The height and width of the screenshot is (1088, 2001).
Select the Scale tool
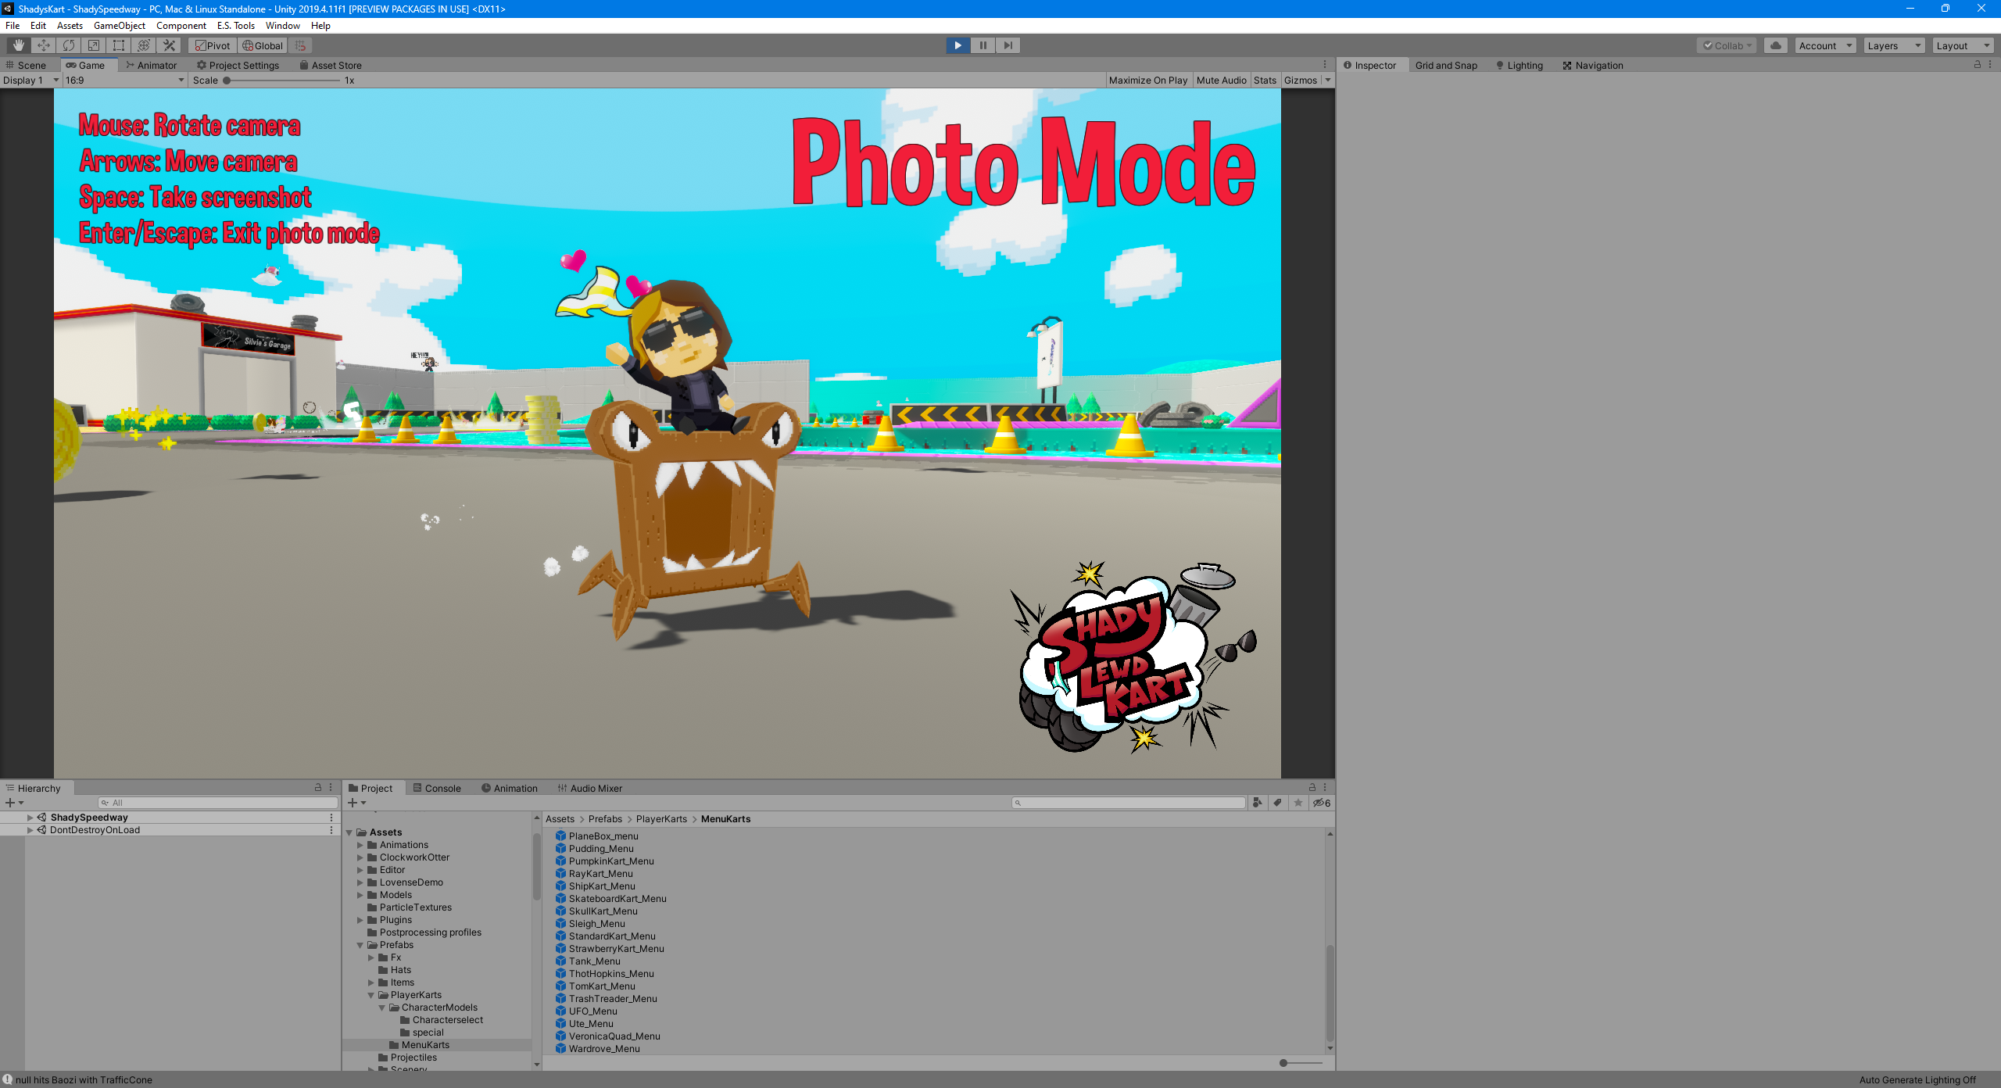click(x=94, y=45)
